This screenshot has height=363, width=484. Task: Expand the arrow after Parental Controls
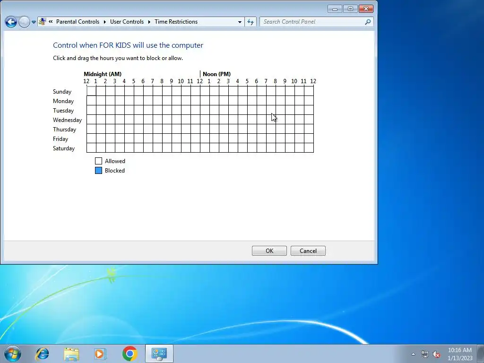[104, 22]
